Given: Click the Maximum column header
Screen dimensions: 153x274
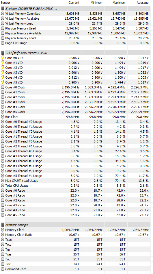Looking at the screenshot, I should tap(119, 3).
